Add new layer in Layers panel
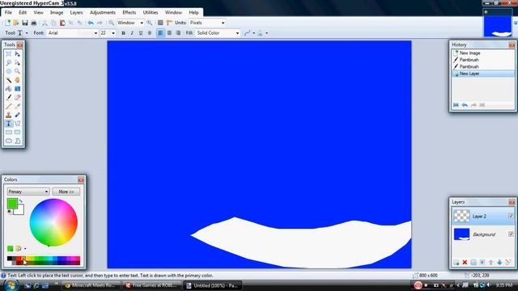This screenshot has height=291, width=518. pyautogui.click(x=456, y=262)
